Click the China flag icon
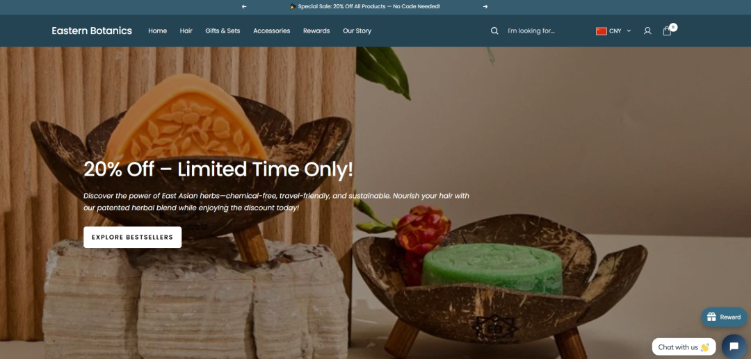 point(601,31)
